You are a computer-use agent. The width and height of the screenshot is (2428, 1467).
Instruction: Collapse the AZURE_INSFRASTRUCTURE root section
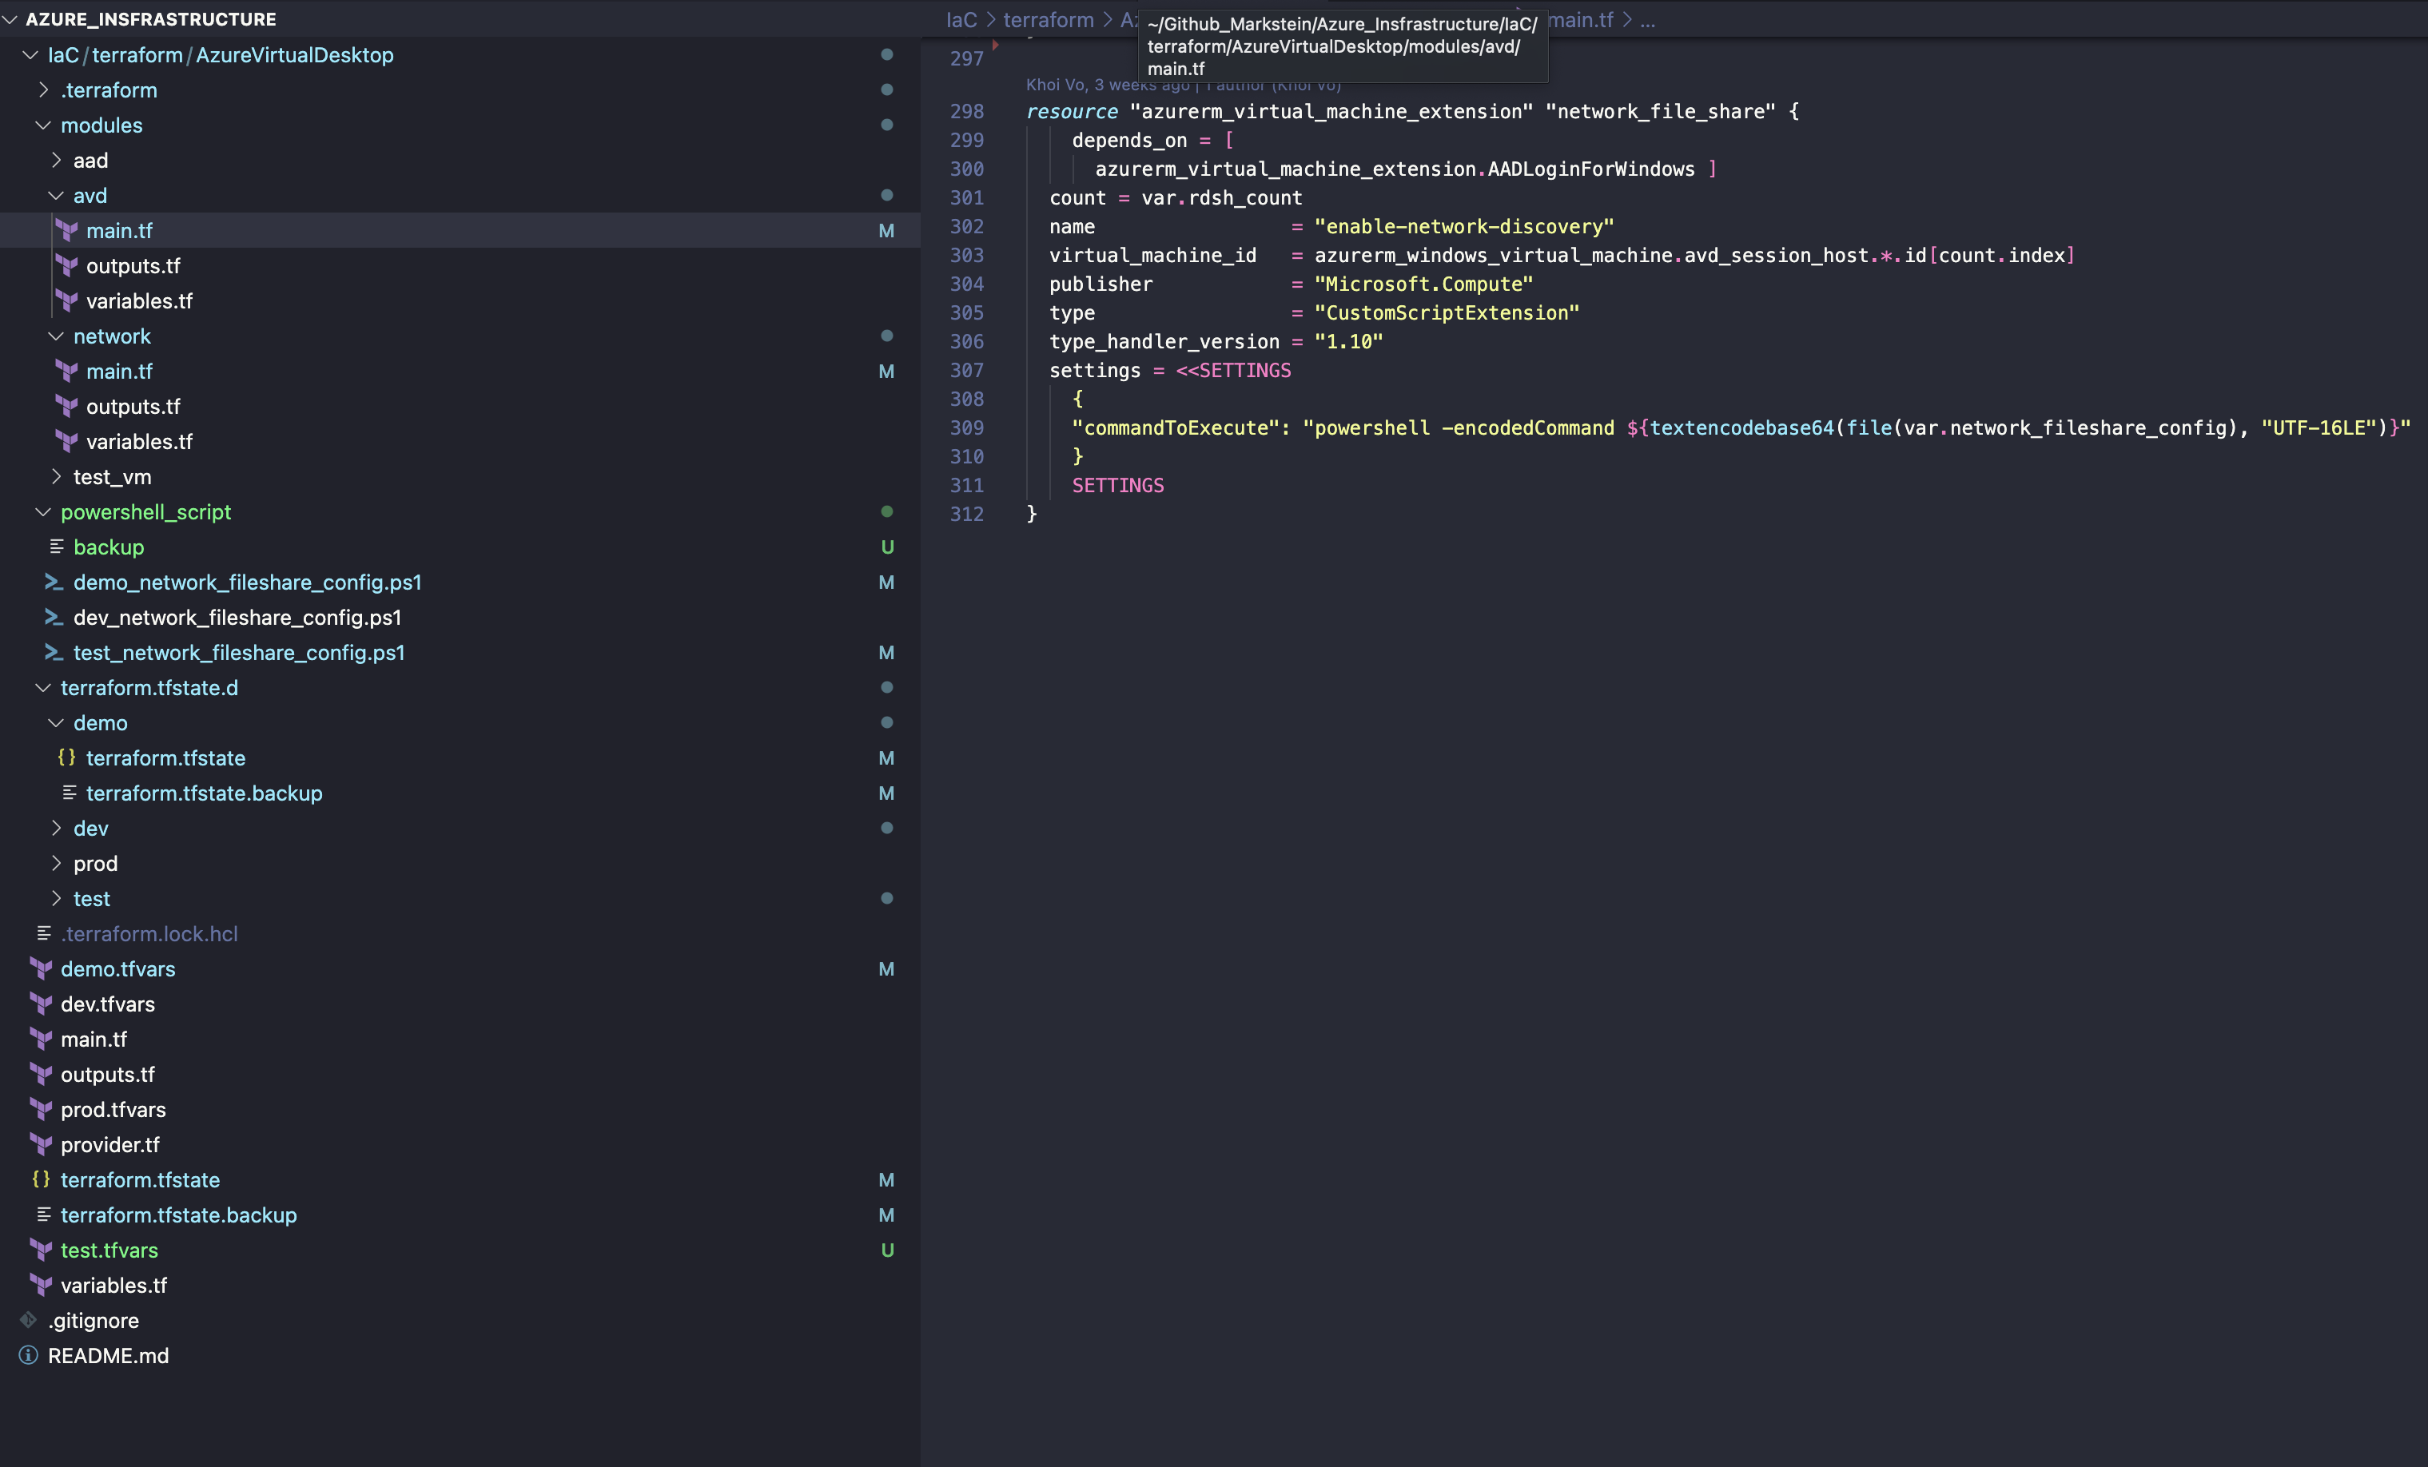(11, 18)
